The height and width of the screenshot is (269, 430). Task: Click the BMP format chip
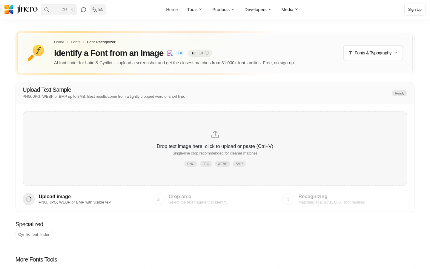tap(239, 164)
